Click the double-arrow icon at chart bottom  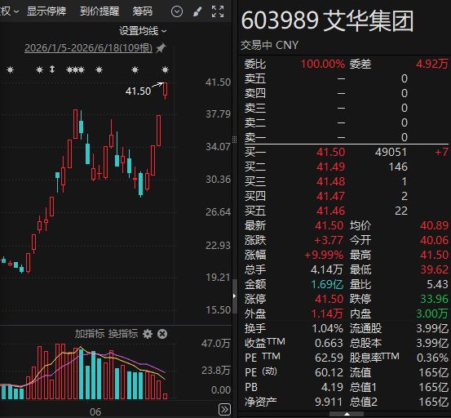point(224,409)
